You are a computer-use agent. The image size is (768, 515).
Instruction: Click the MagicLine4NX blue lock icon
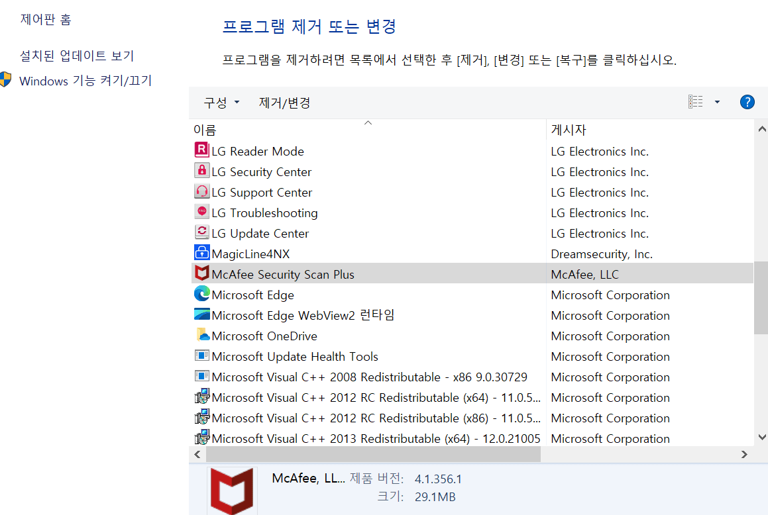(x=202, y=252)
